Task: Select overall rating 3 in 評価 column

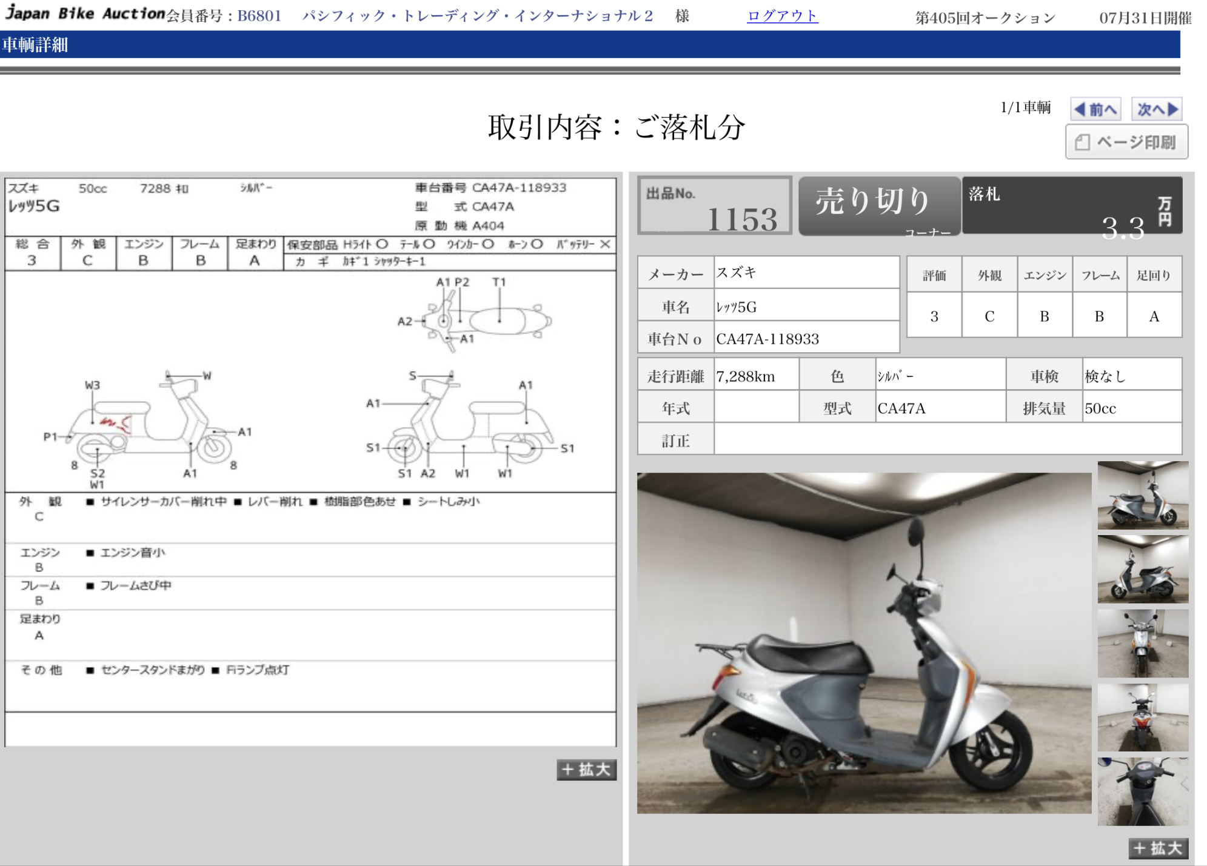Action: 934,316
